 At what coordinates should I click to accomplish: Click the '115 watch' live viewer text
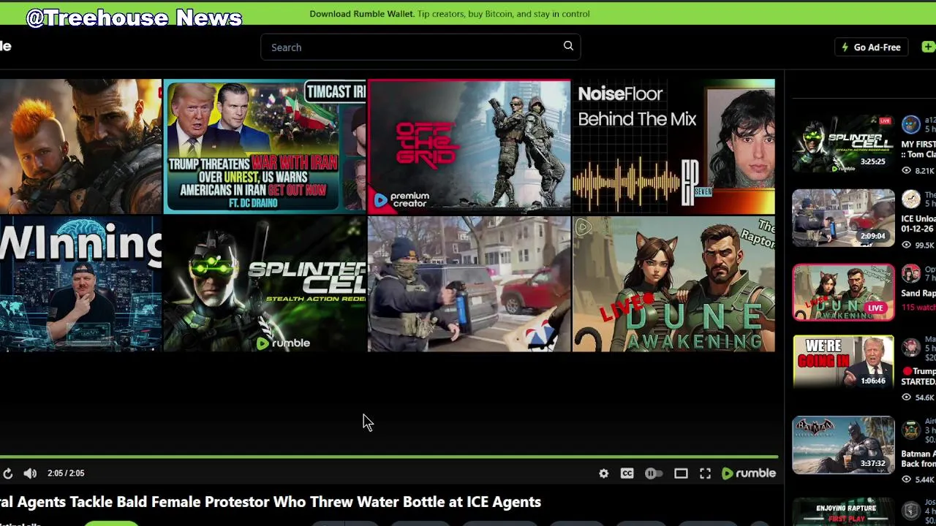pyautogui.click(x=918, y=308)
